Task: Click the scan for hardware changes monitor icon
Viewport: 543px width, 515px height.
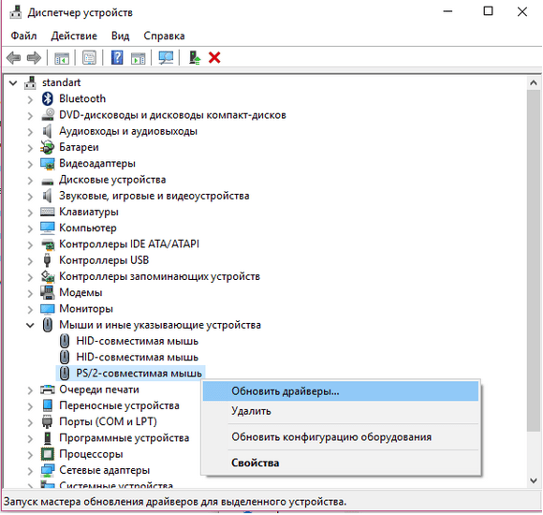Action: tap(166, 57)
